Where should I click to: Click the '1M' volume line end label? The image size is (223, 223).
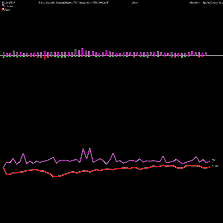pyautogui.click(x=213, y=160)
